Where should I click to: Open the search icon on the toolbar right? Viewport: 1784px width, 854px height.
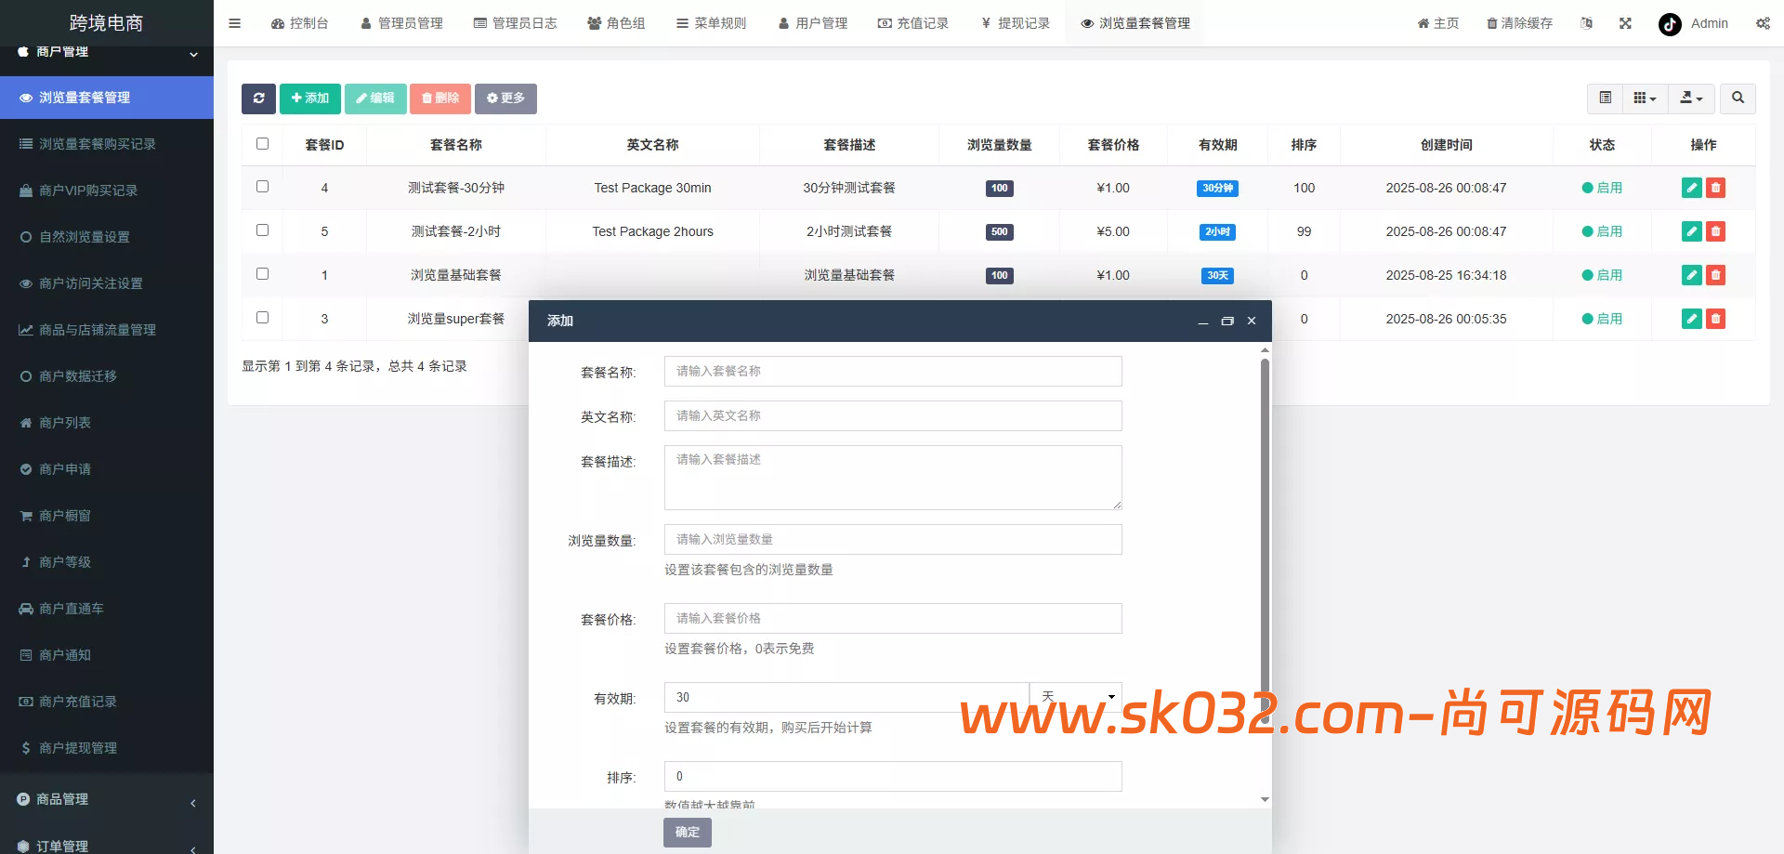pos(1737,99)
